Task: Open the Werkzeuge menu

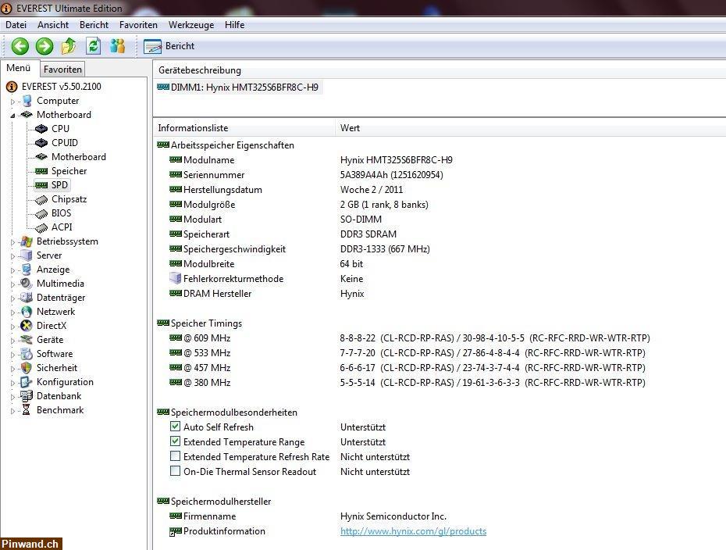Action: [x=191, y=25]
